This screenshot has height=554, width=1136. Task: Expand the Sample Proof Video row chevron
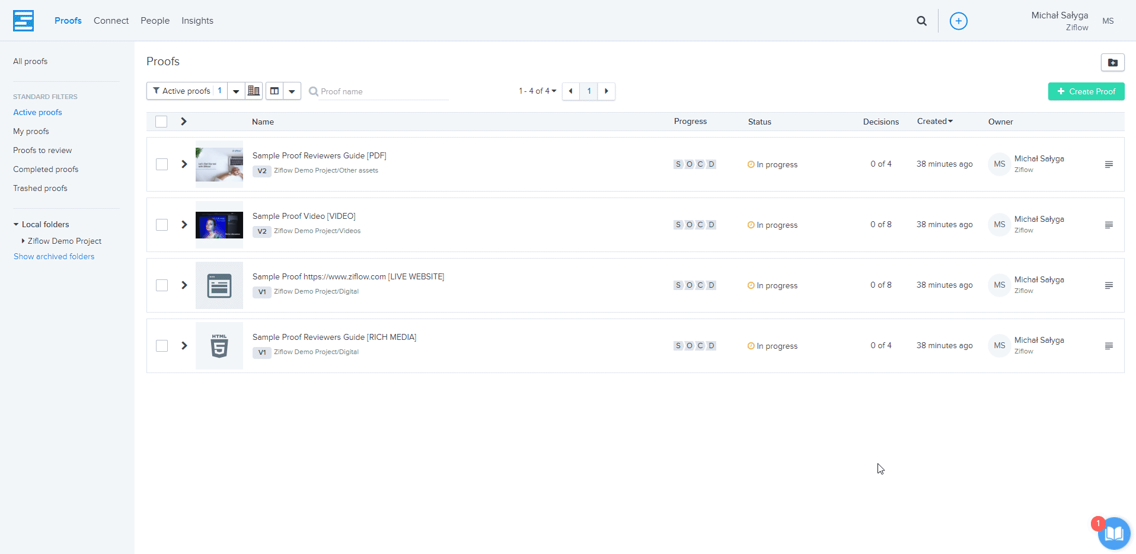184,225
